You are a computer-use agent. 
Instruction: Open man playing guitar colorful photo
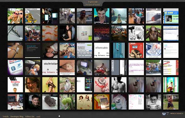[x=171, y=85]
